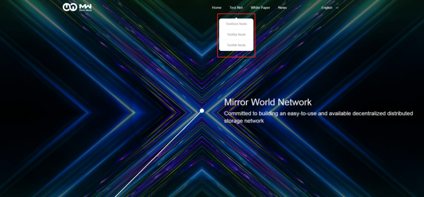The width and height of the screenshot is (424, 197).
Task: Select TestNa Node from dropdown
Action: (236, 35)
